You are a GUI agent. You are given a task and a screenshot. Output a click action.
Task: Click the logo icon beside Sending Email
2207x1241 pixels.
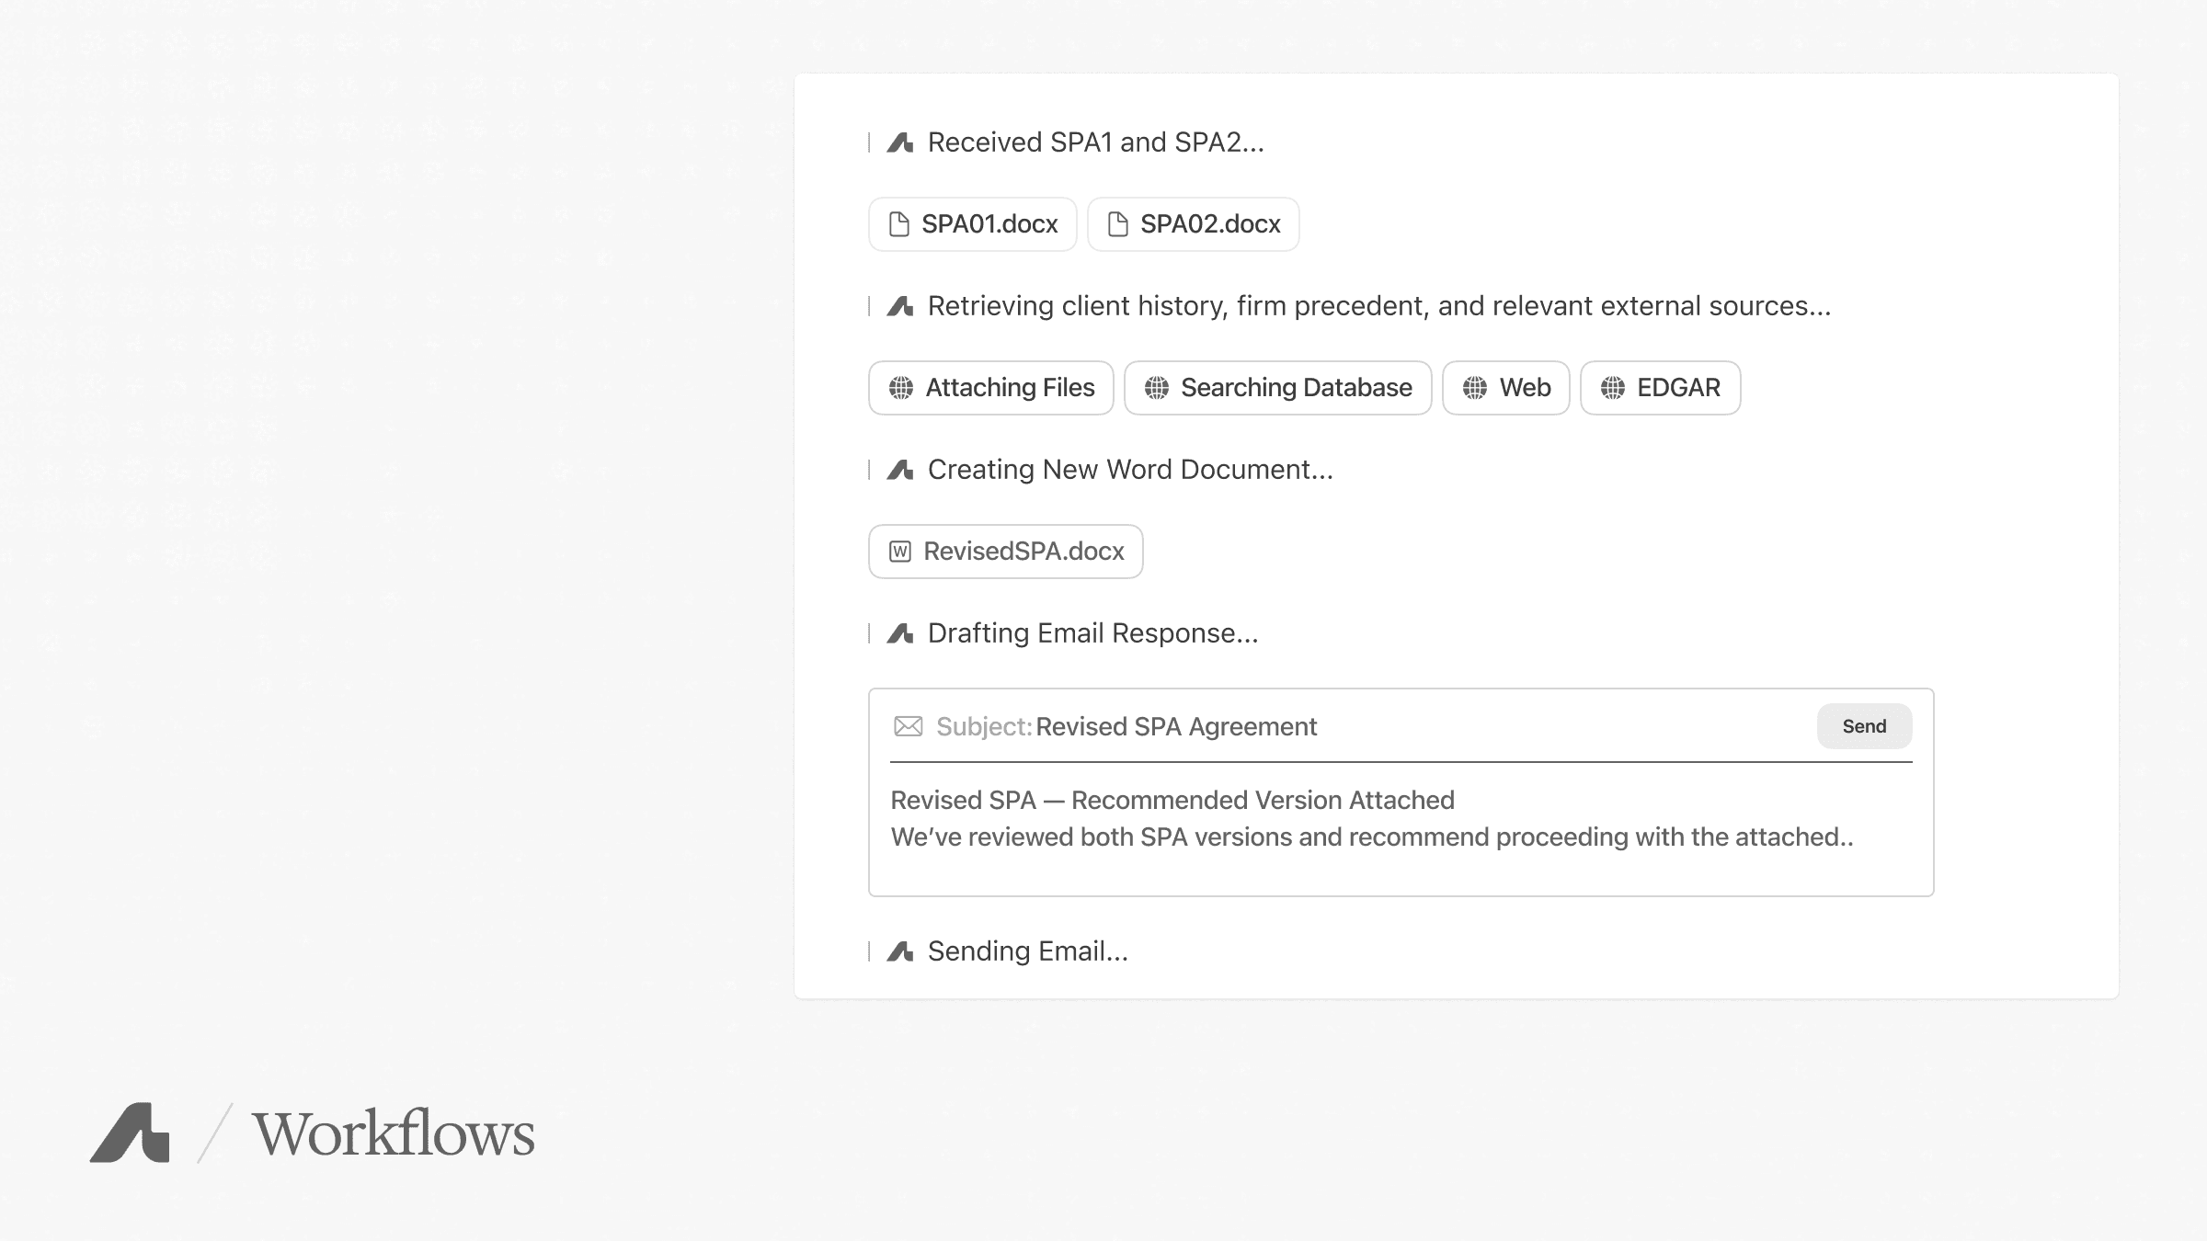pos(899,951)
